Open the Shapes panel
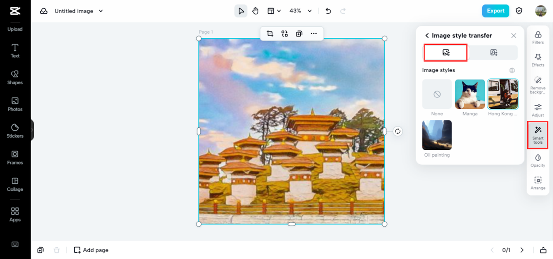The height and width of the screenshot is (259, 553). pyautogui.click(x=15, y=77)
